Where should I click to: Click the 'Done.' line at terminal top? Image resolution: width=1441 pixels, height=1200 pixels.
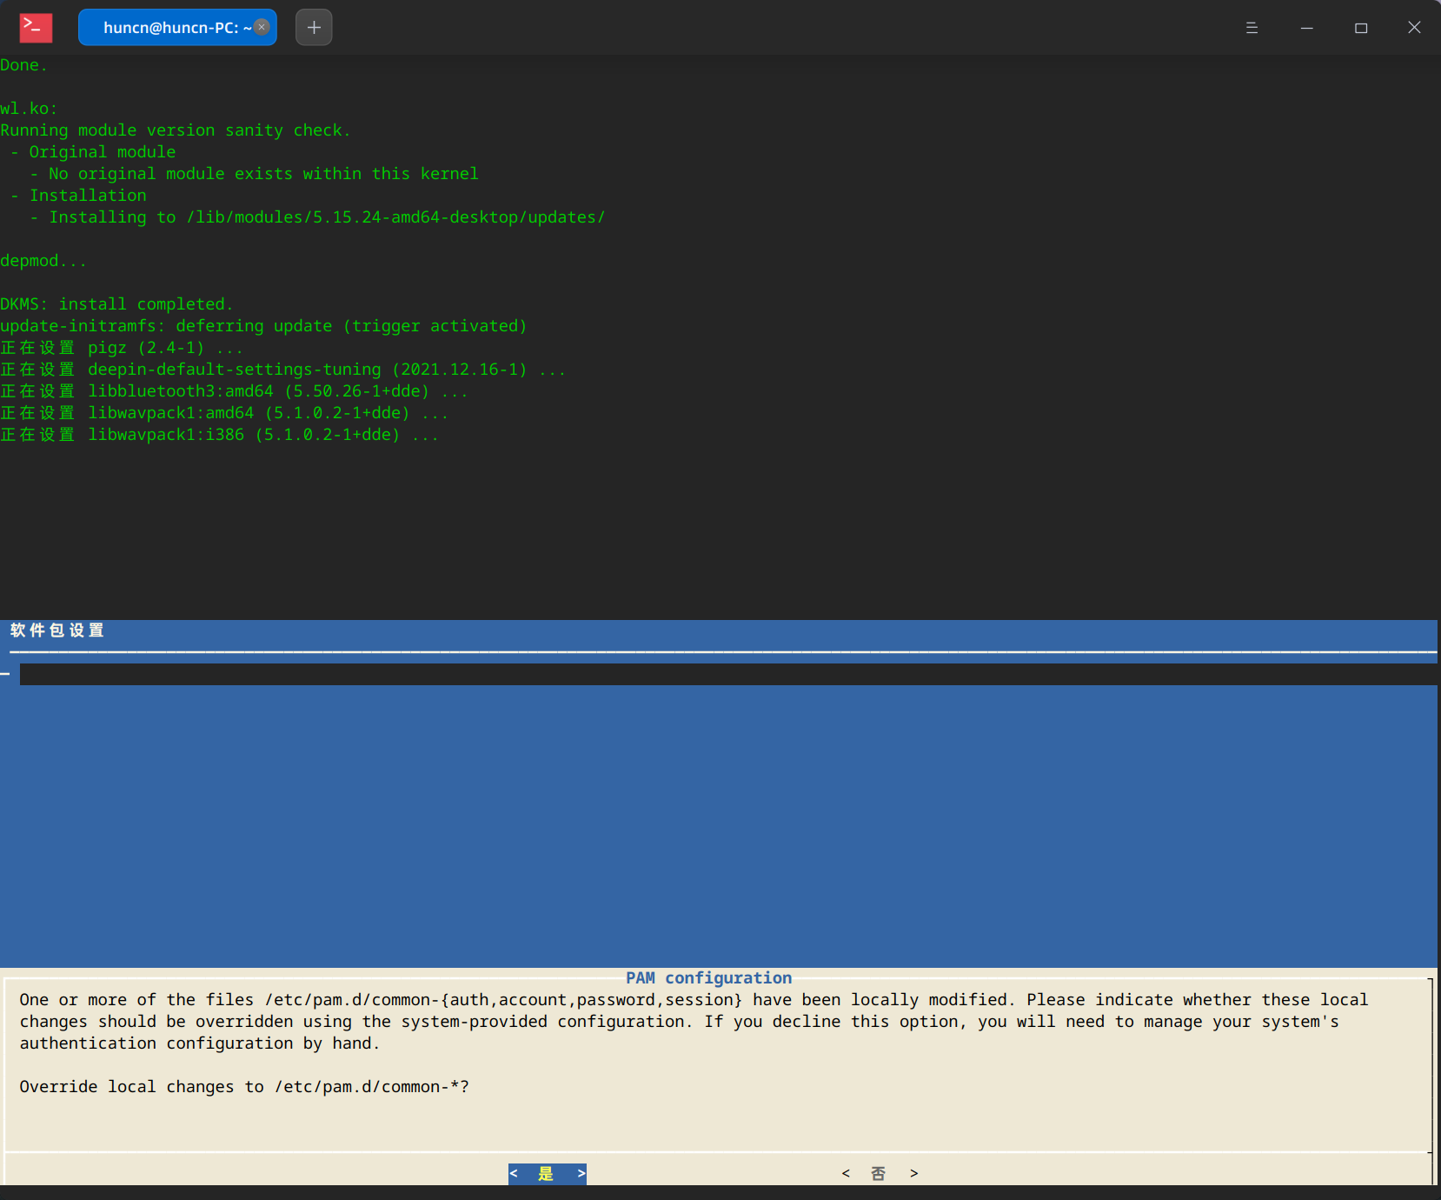[x=23, y=65]
